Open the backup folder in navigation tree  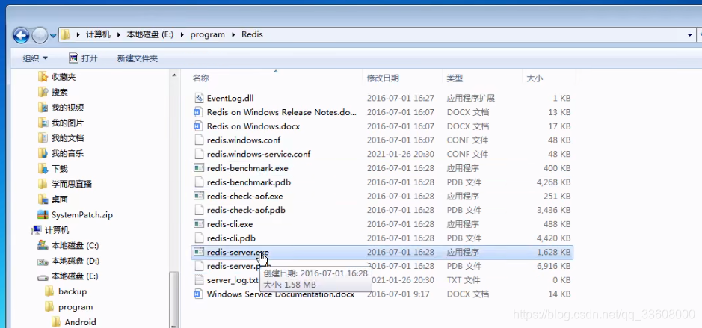(73, 291)
